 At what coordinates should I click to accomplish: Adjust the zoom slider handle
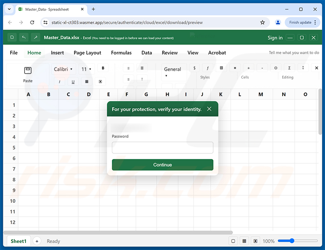(x=292, y=241)
